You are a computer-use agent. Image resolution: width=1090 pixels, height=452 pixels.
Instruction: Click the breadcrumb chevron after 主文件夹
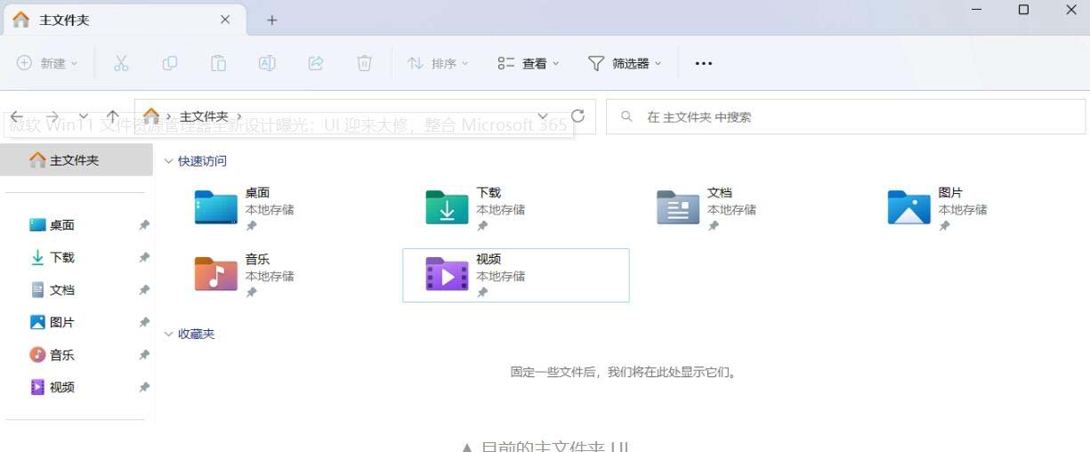pyautogui.click(x=239, y=117)
